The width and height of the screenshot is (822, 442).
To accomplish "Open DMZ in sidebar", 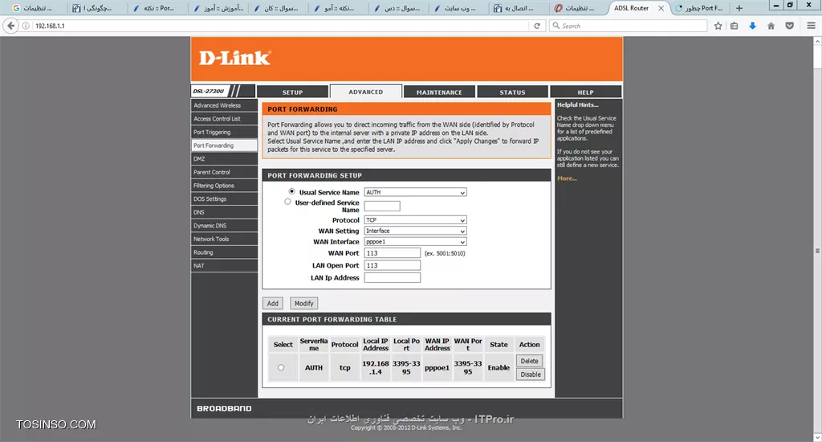I will click(x=224, y=158).
